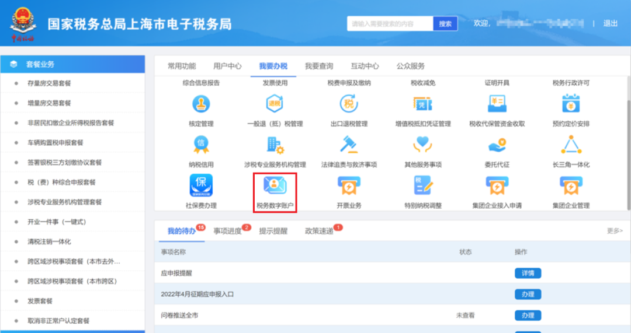Screen dimensions: 631x333
Task: Click 详情 for 应申报提醒
Action: click(x=528, y=273)
